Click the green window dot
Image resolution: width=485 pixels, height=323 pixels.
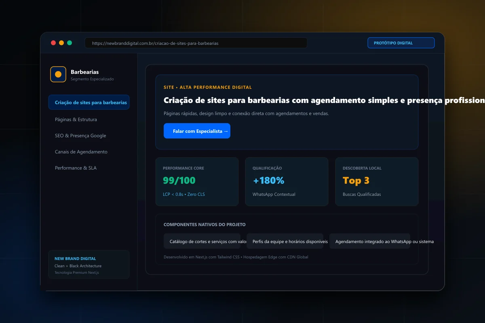(x=70, y=43)
